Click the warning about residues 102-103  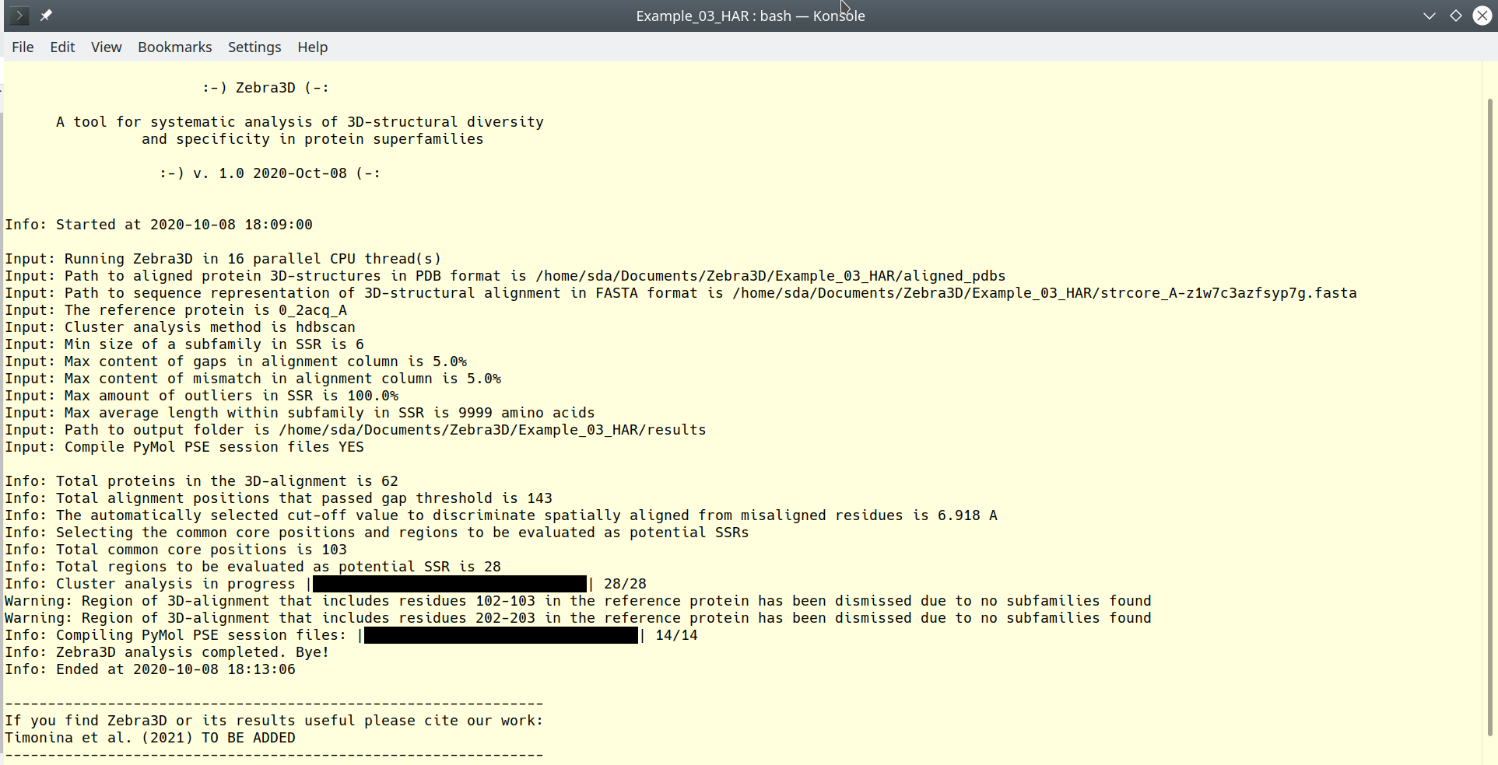[x=578, y=601]
